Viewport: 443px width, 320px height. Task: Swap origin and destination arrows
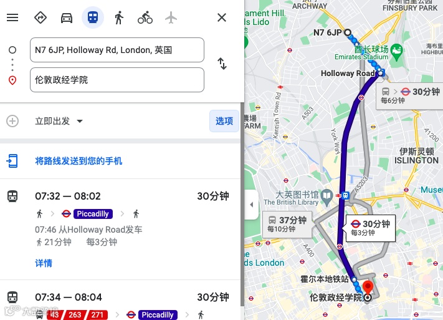[x=222, y=64]
